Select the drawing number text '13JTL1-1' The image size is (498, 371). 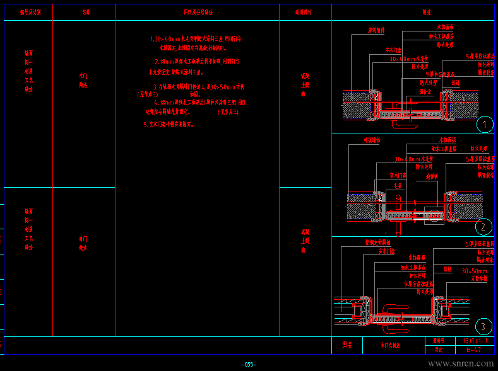click(x=475, y=341)
